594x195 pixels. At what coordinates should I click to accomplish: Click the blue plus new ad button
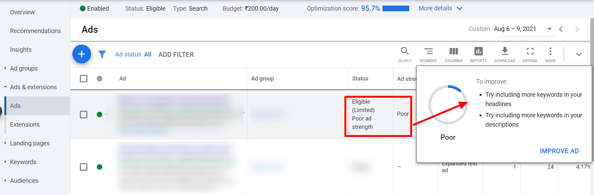click(82, 54)
